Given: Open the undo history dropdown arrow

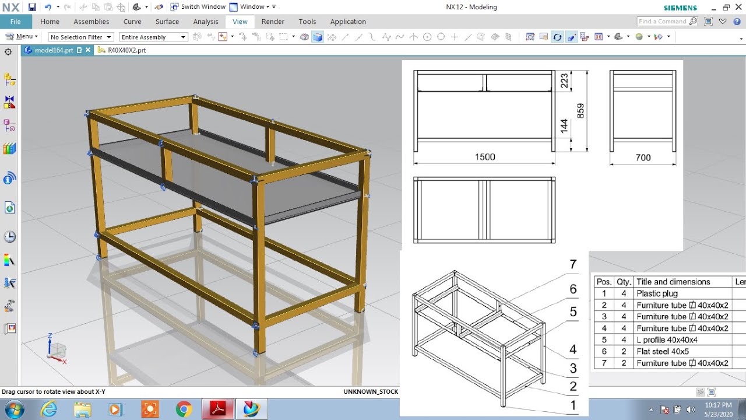Looking at the screenshot, I should (x=57, y=7).
